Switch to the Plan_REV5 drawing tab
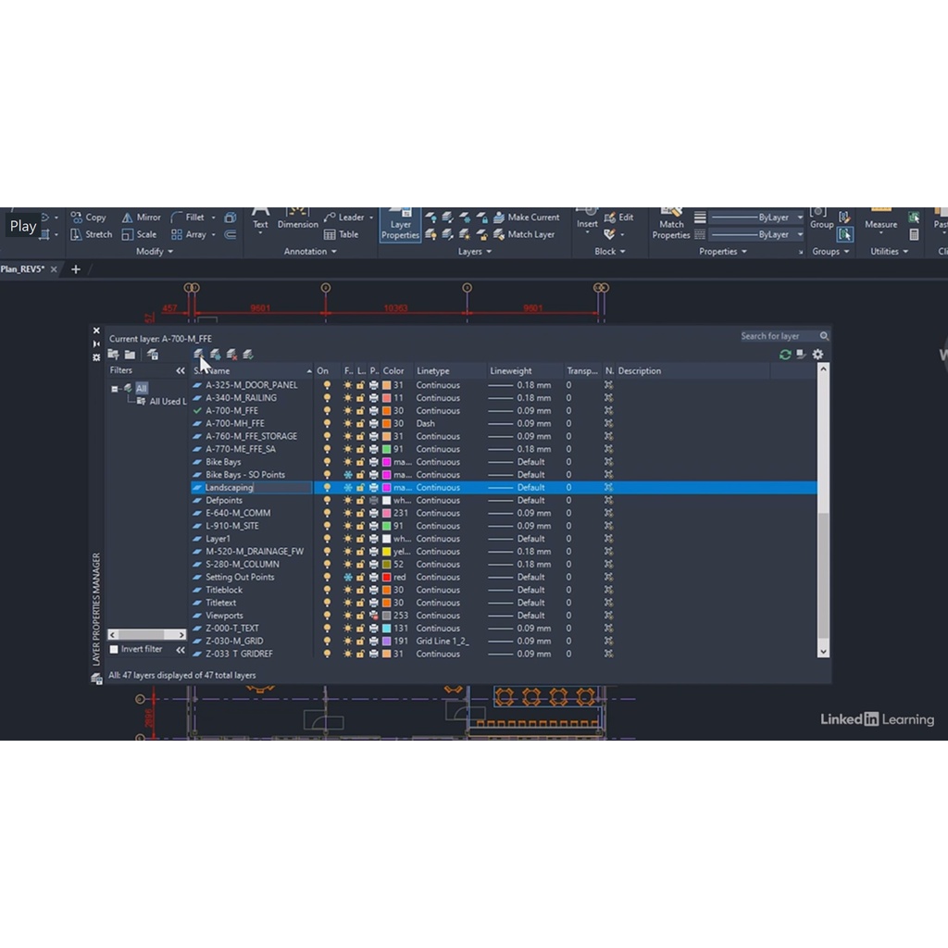The image size is (948, 948). click(23, 269)
